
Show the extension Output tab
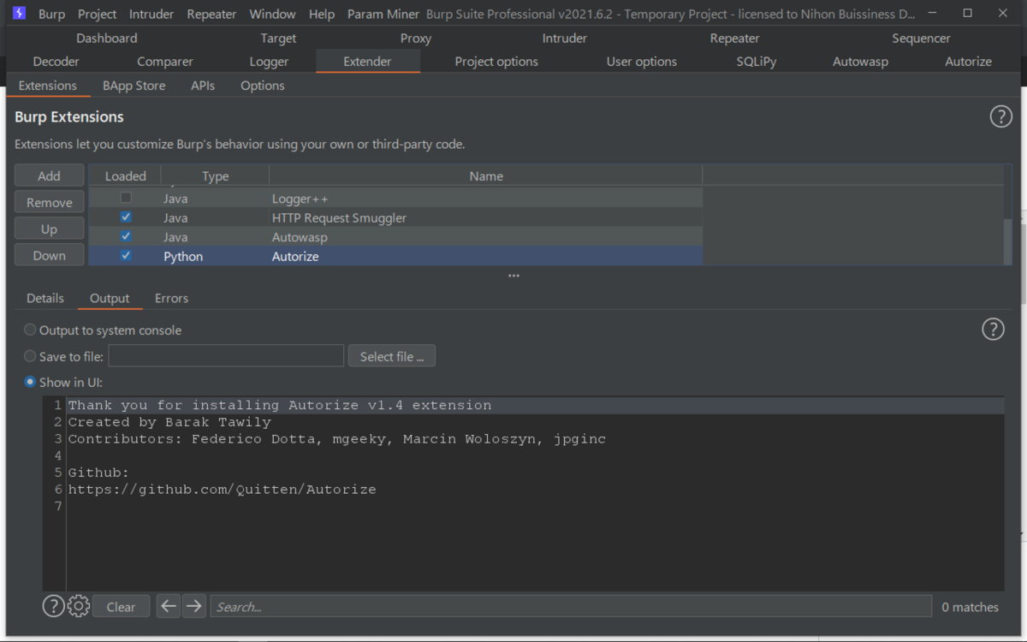tap(110, 298)
